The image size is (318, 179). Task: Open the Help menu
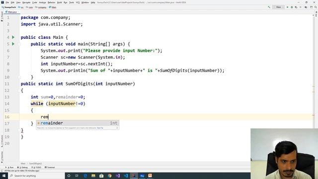click(x=93, y=2)
